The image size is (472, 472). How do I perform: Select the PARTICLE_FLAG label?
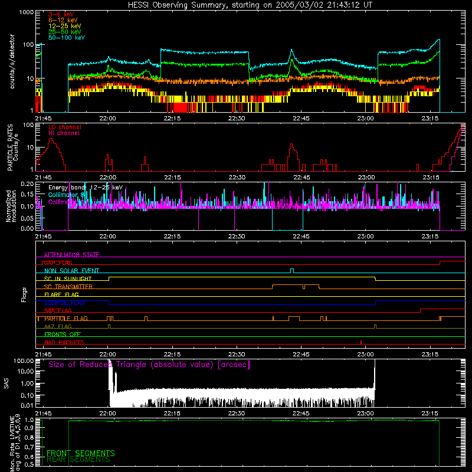66,319
